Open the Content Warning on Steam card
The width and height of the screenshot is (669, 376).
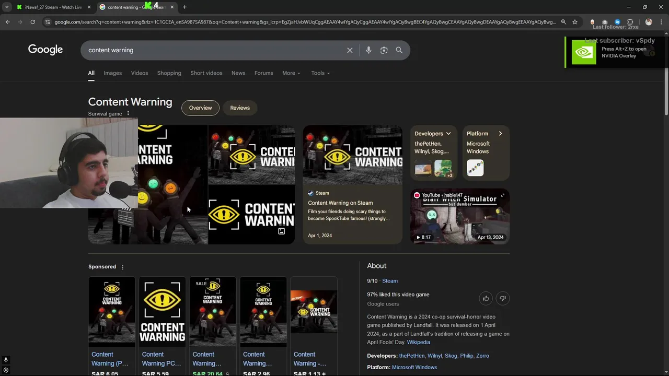(353, 184)
